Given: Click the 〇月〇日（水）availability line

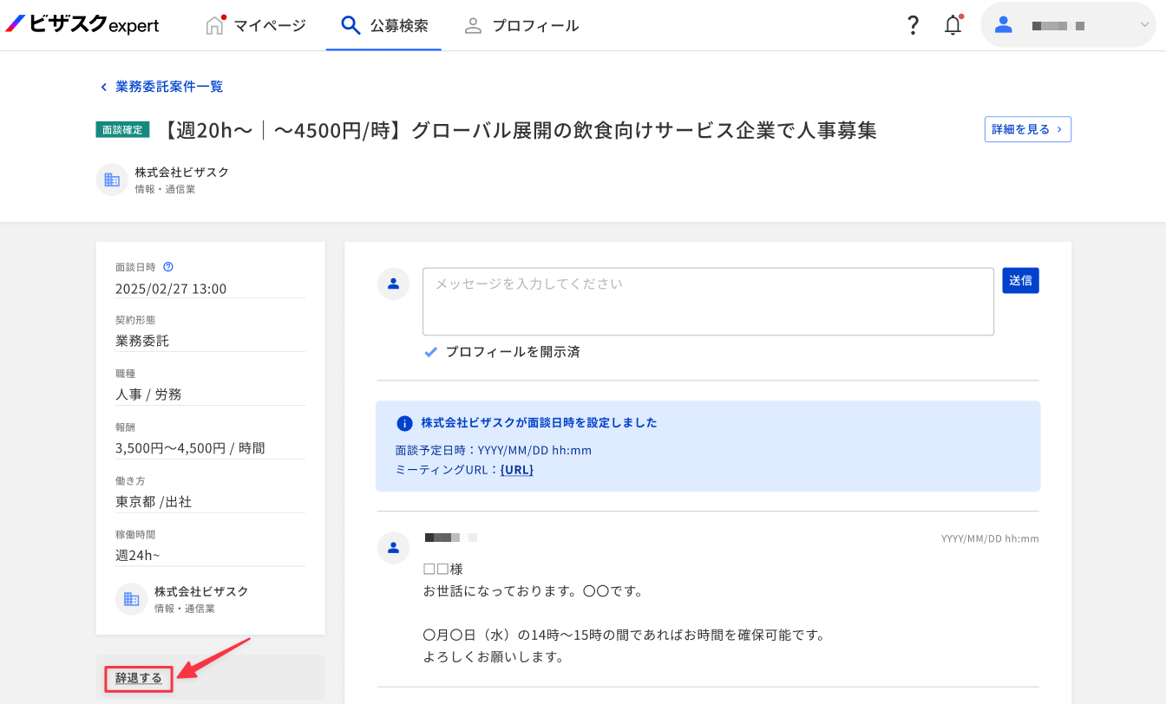Looking at the screenshot, I should pos(624,636).
